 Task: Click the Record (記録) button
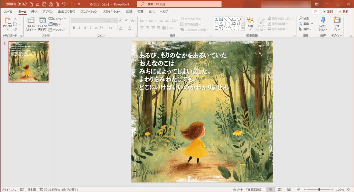click(x=328, y=11)
